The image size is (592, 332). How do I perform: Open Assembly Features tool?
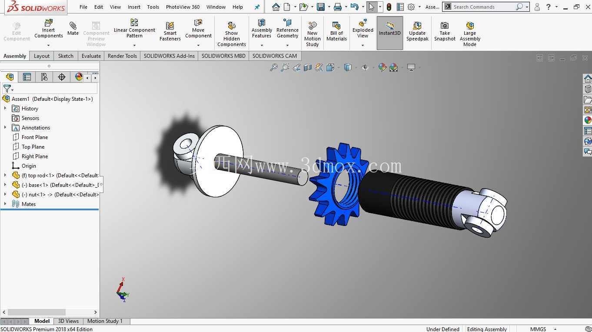point(262,28)
